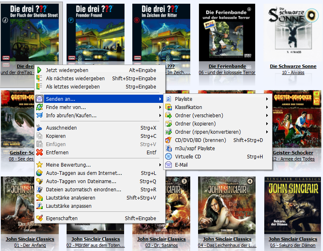Open the Die Schwarze Sonne album link
This screenshot has height=251, width=323.
[x=293, y=66]
